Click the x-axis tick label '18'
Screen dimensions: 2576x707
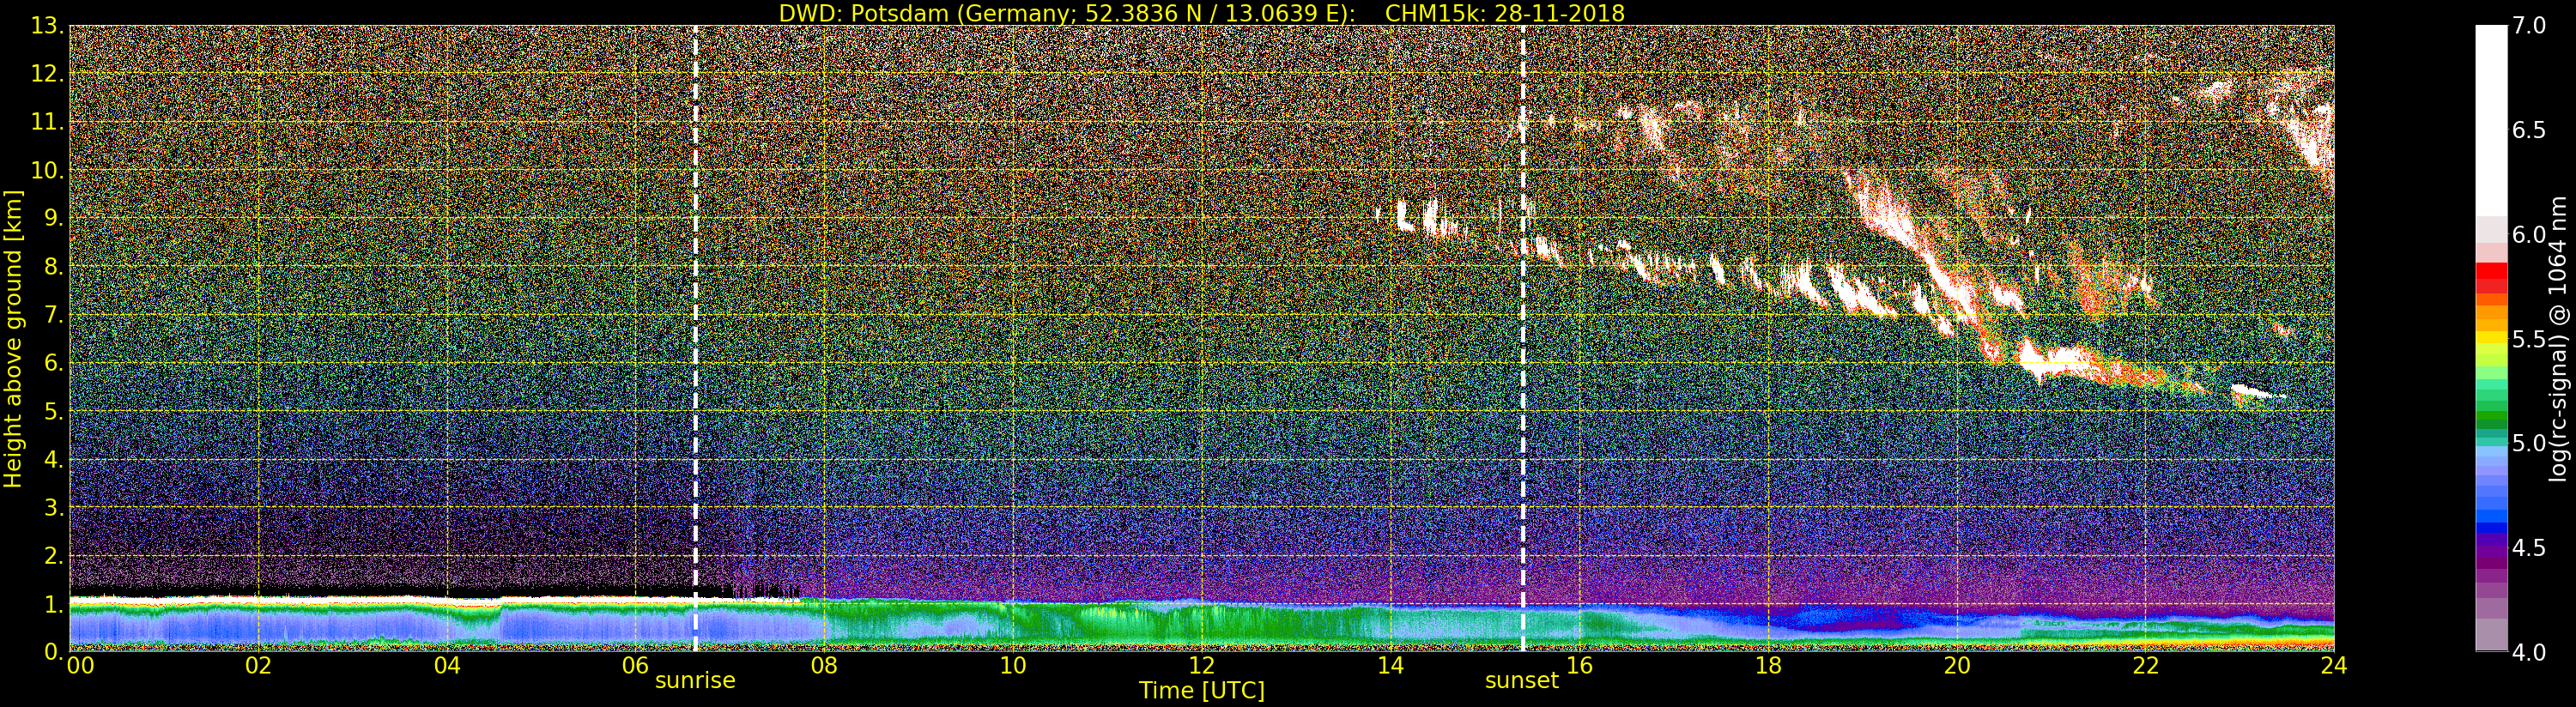point(1768,666)
